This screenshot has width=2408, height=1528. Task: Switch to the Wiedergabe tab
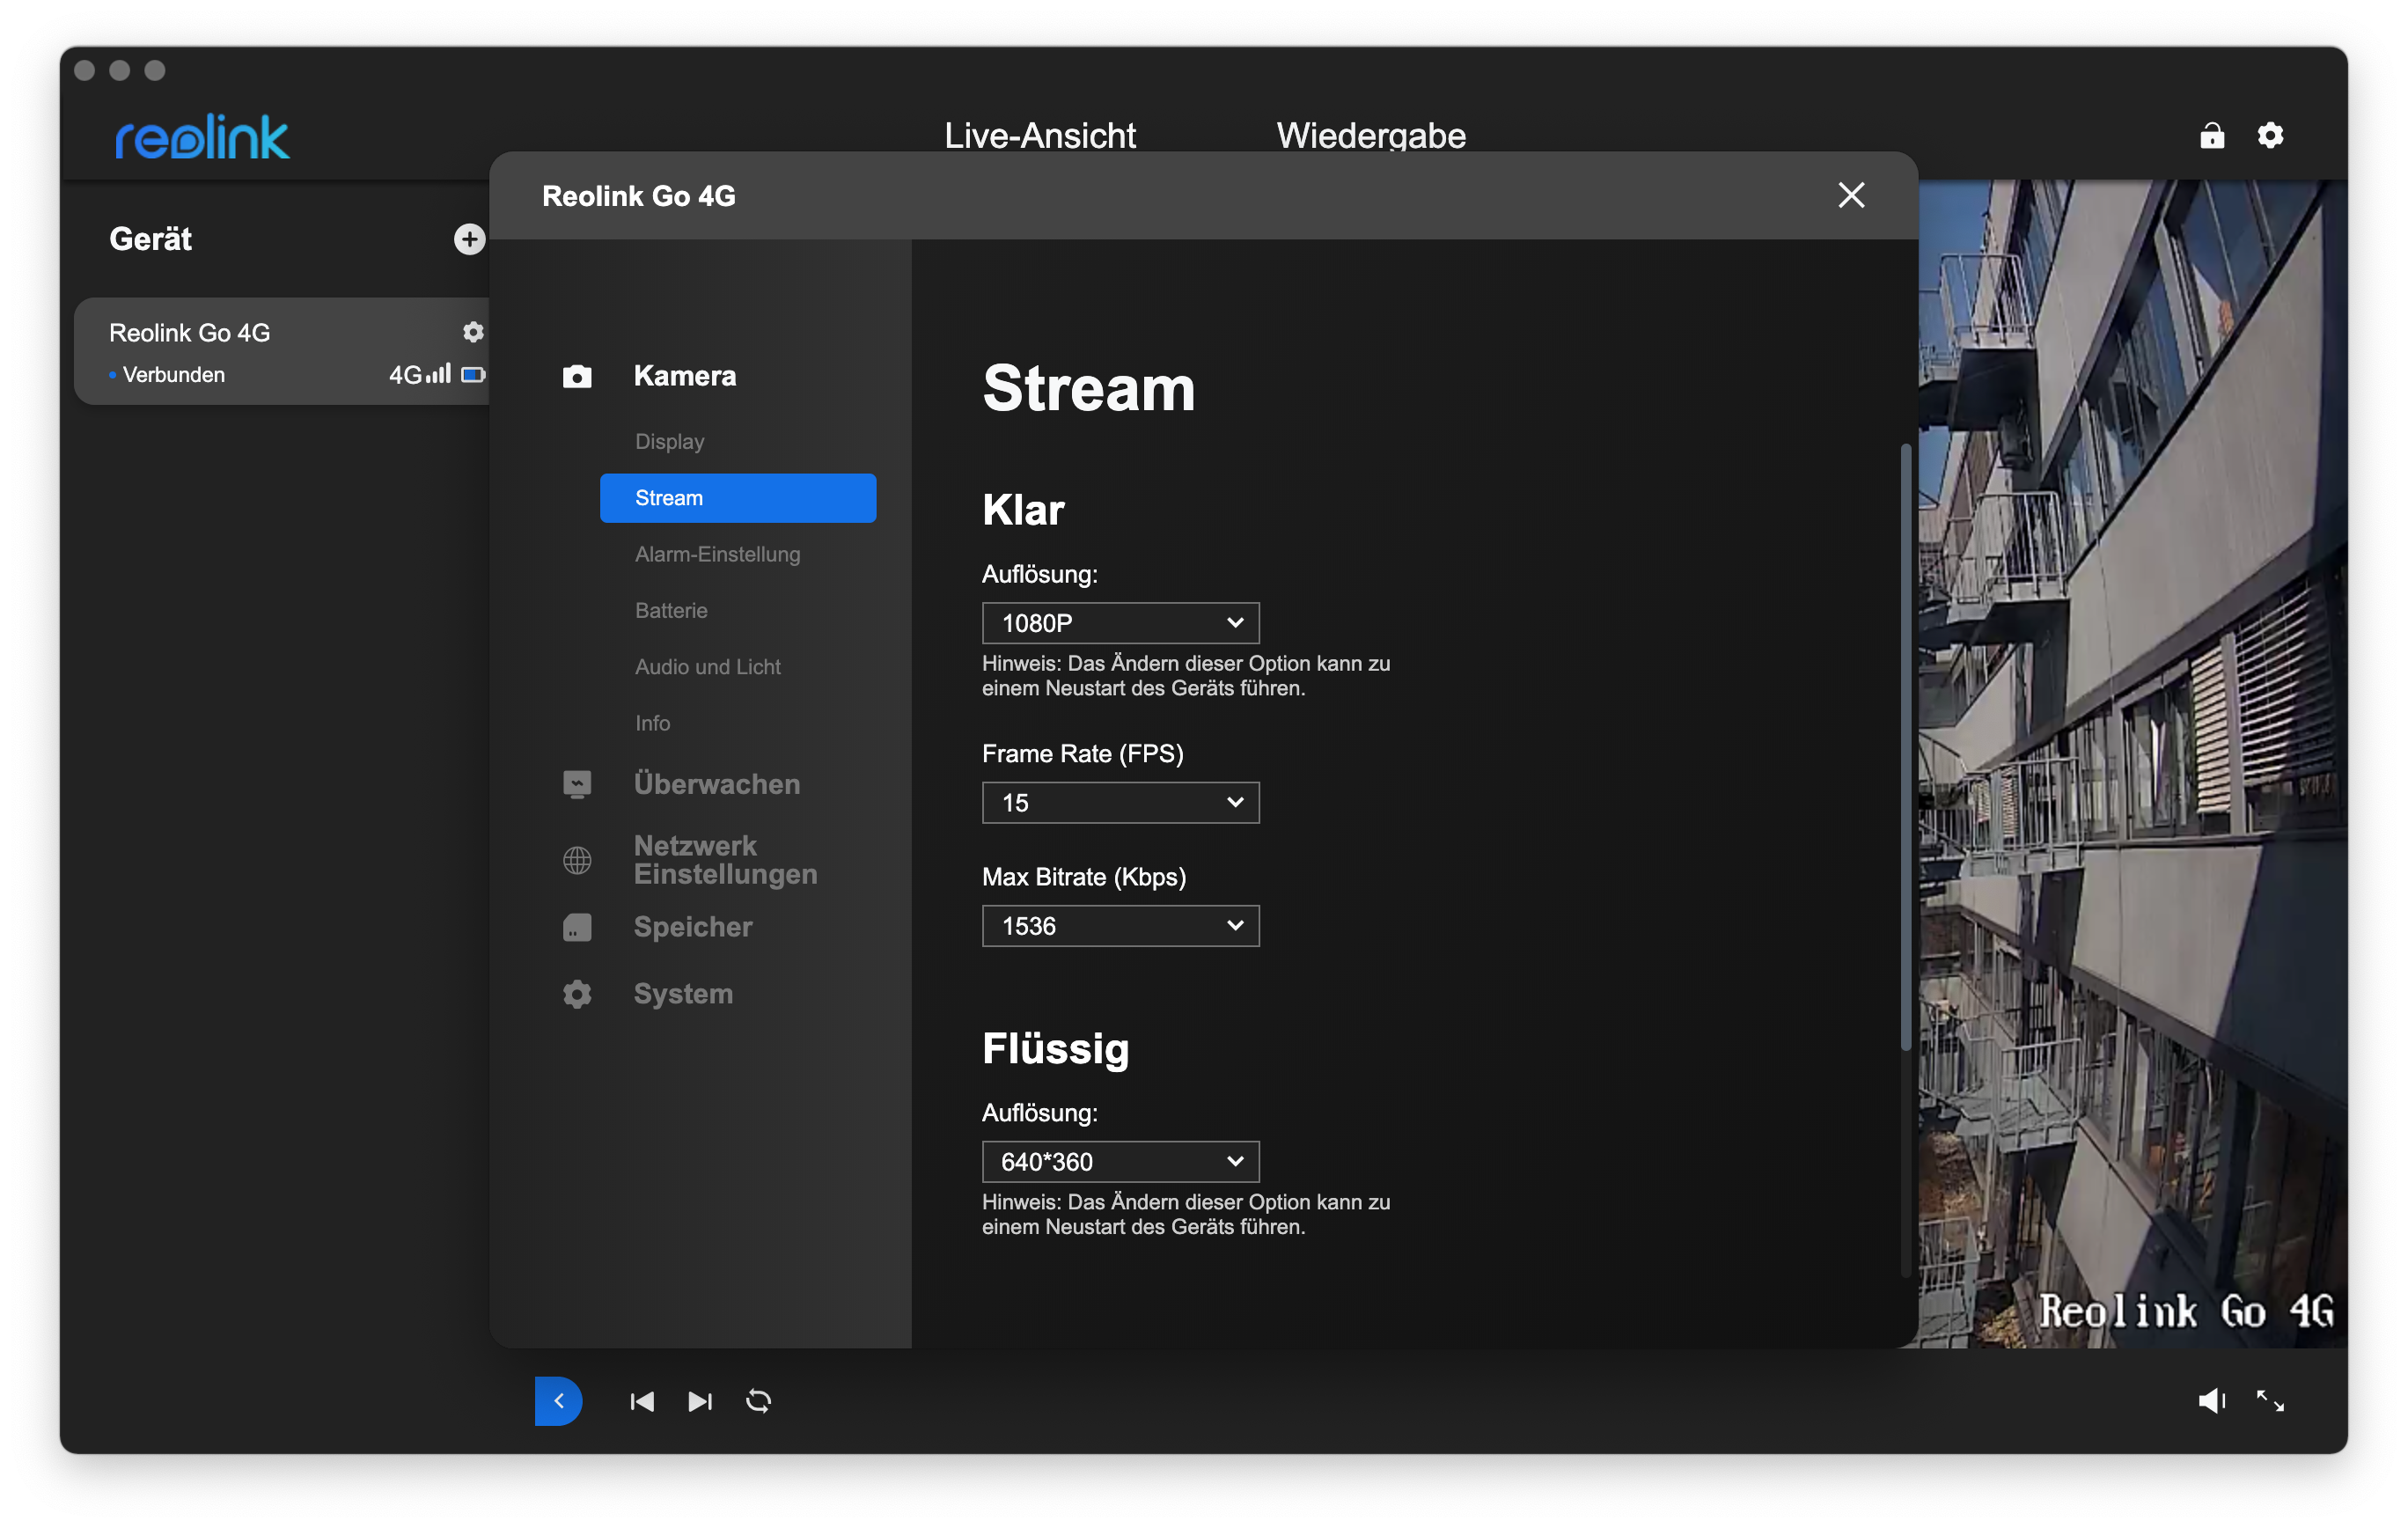click(1370, 135)
